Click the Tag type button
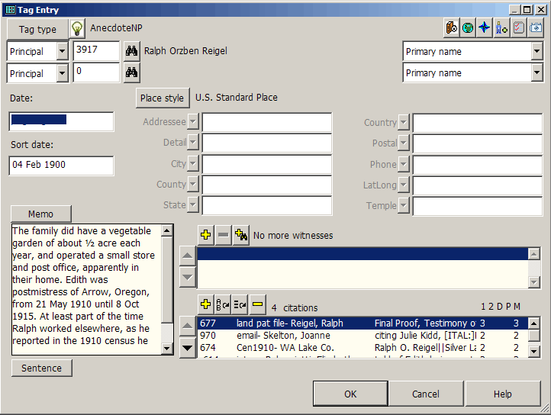Screen dimensions: 551x415 pos(37,29)
